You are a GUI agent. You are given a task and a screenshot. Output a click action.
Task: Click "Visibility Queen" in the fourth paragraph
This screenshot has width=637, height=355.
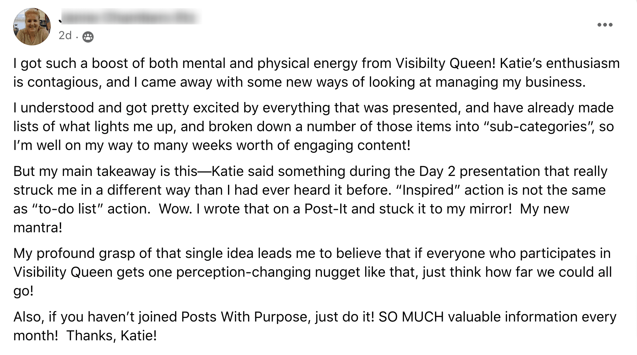63,272
